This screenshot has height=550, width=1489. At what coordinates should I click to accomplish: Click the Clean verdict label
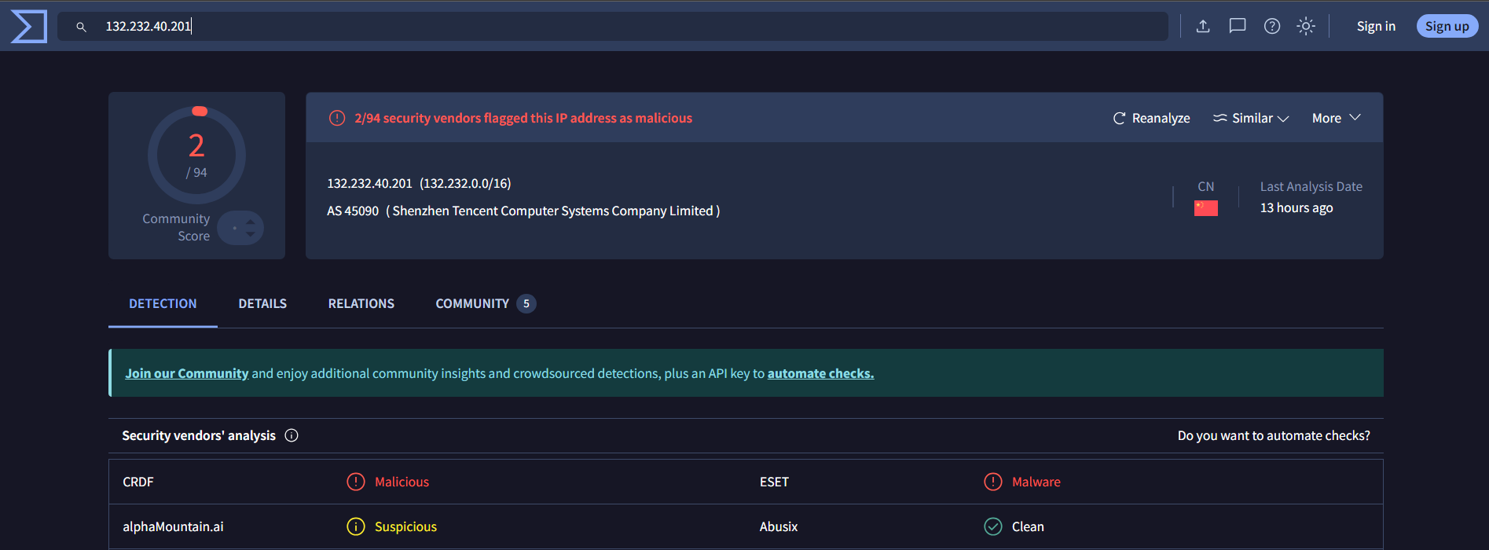pyautogui.click(x=1028, y=526)
